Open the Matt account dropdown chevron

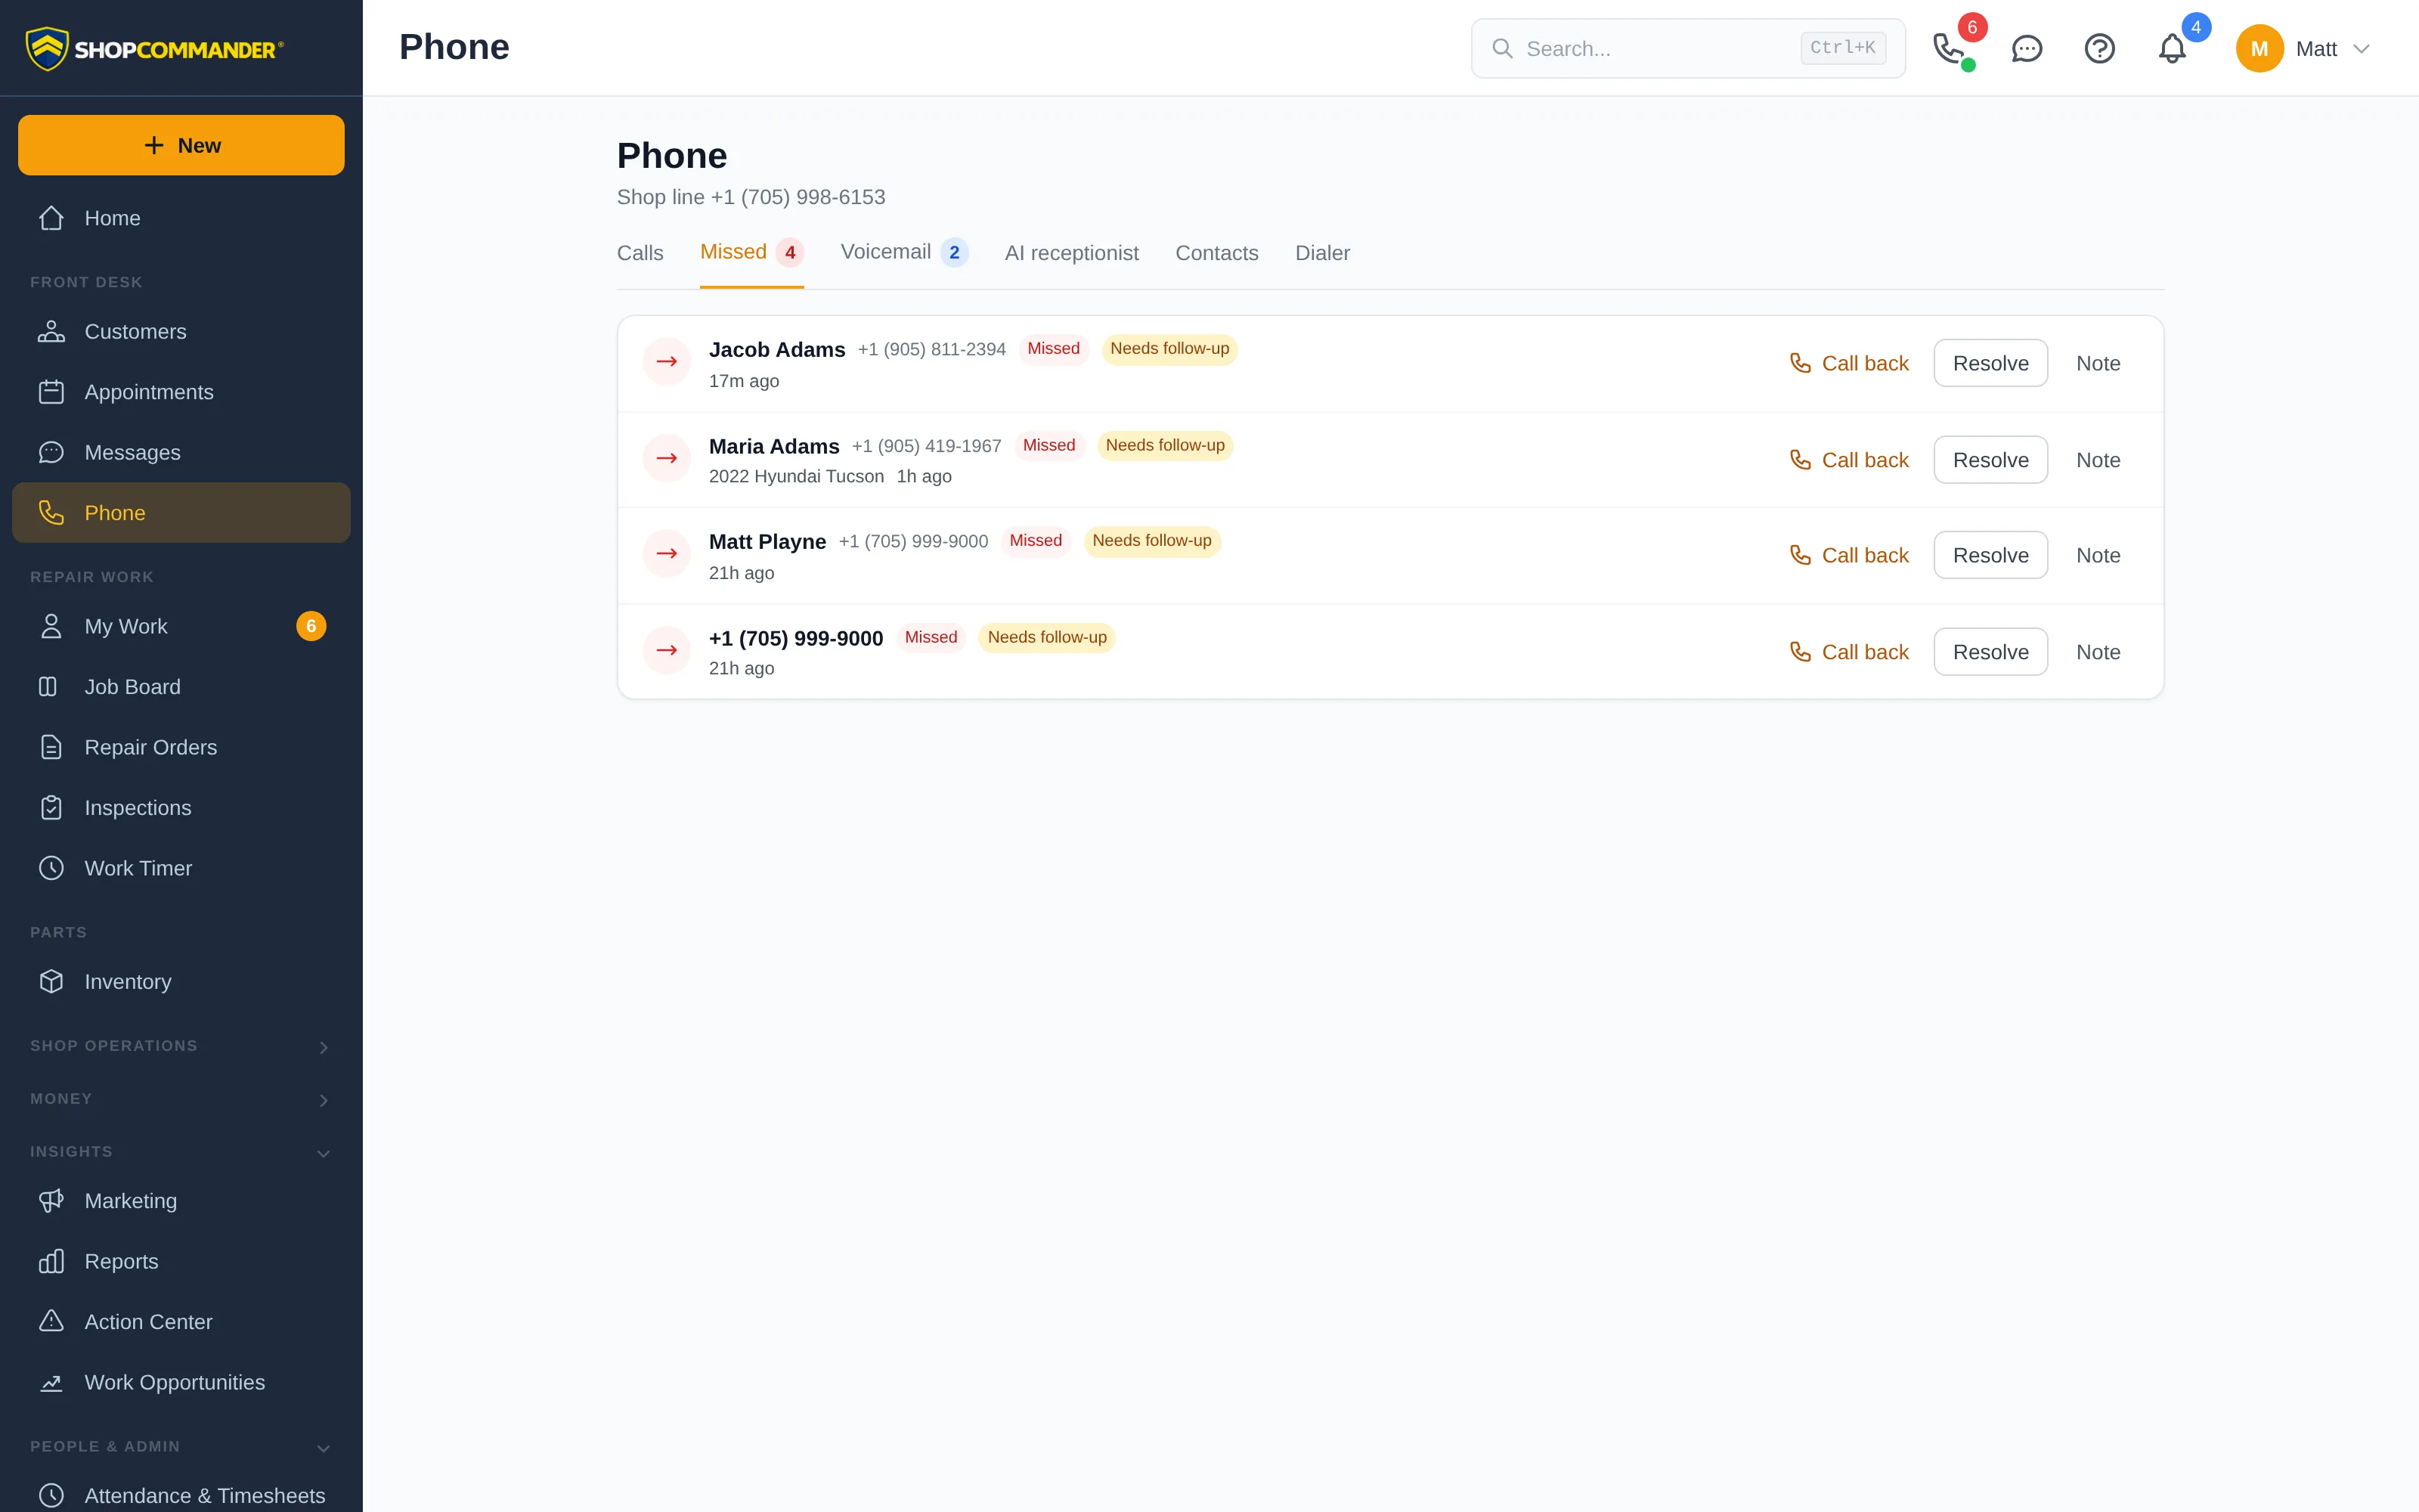click(x=2362, y=48)
